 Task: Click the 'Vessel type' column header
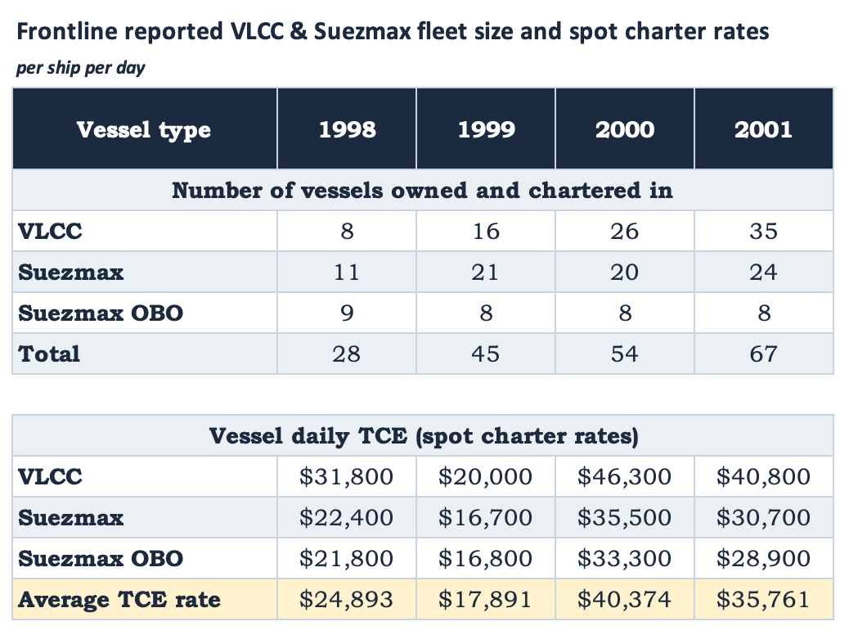[145, 129]
